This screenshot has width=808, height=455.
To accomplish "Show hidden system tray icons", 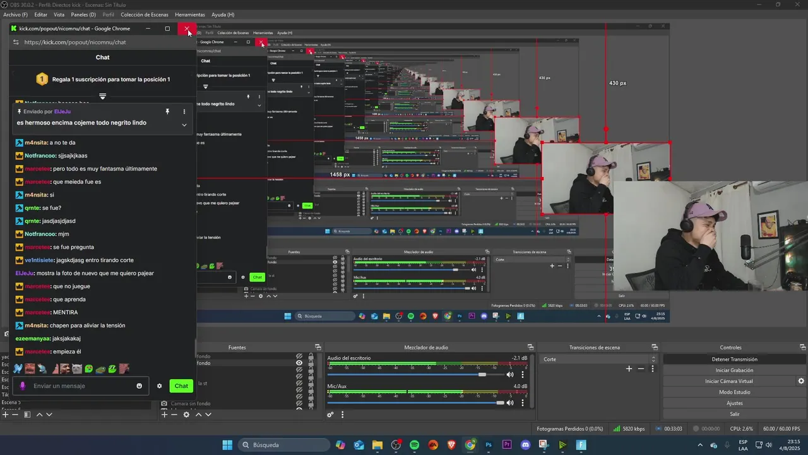I will point(699,445).
